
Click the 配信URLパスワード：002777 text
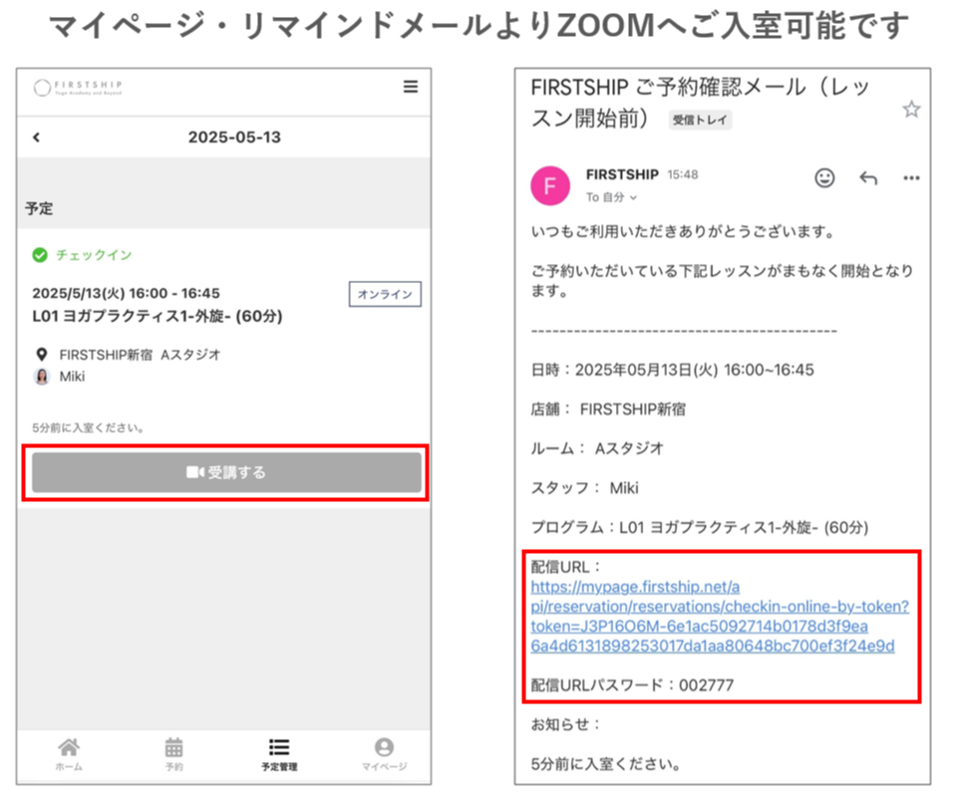pyautogui.click(x=632, y=685)
